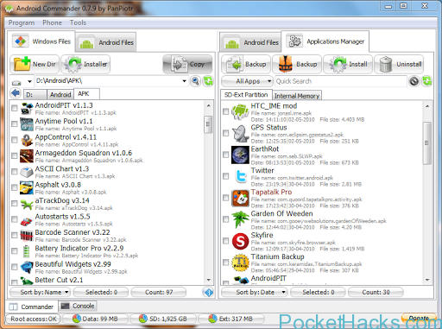The image size is (442, 329).
Task: Refresh the left file panel
Action: click(x=208, y=81)
